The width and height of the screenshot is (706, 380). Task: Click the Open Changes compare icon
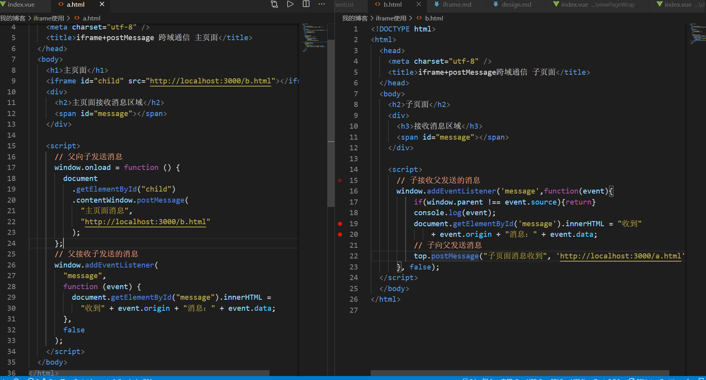274,4
